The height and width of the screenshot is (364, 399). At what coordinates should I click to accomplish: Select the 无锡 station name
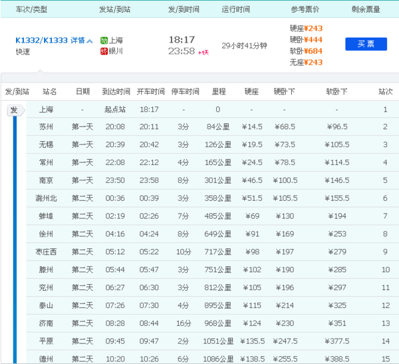pos(46,144)
